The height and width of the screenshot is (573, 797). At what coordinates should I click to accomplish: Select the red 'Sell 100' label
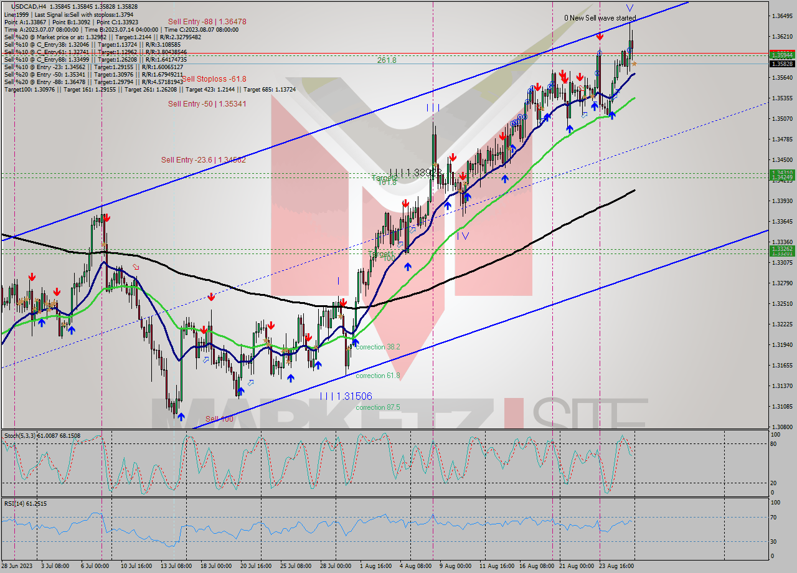click(219, 419)
